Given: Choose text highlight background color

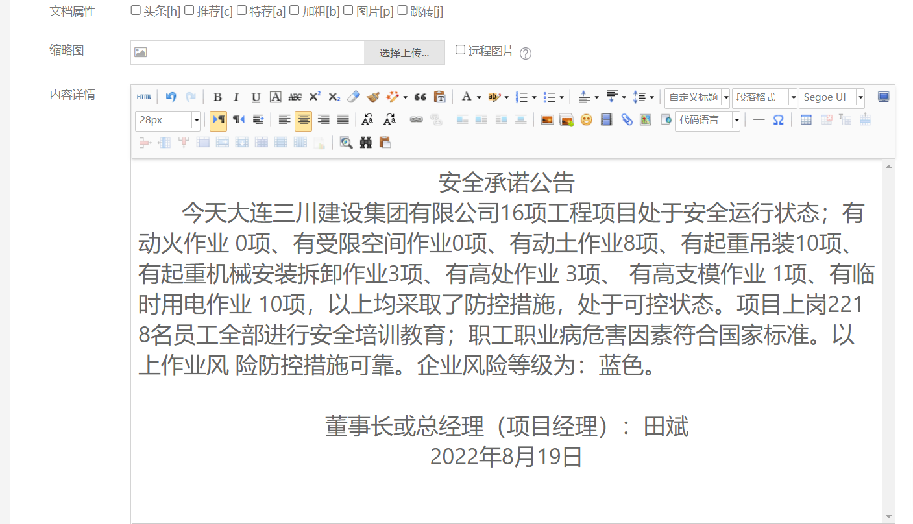Looking at the screenshot, I should [494, 97].
